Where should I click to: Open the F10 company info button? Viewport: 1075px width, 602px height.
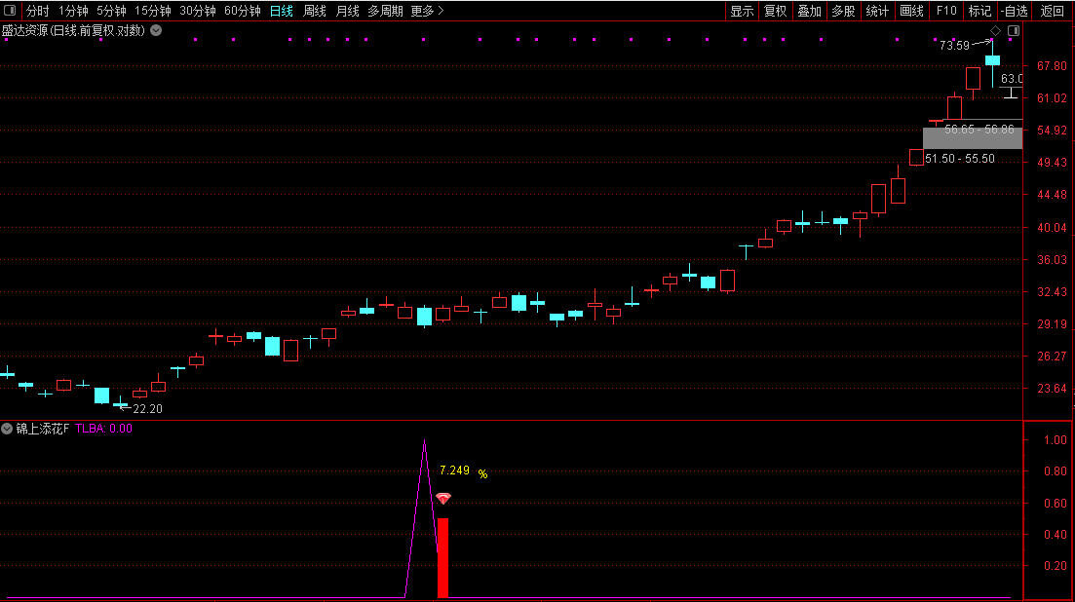coord(946,11)
